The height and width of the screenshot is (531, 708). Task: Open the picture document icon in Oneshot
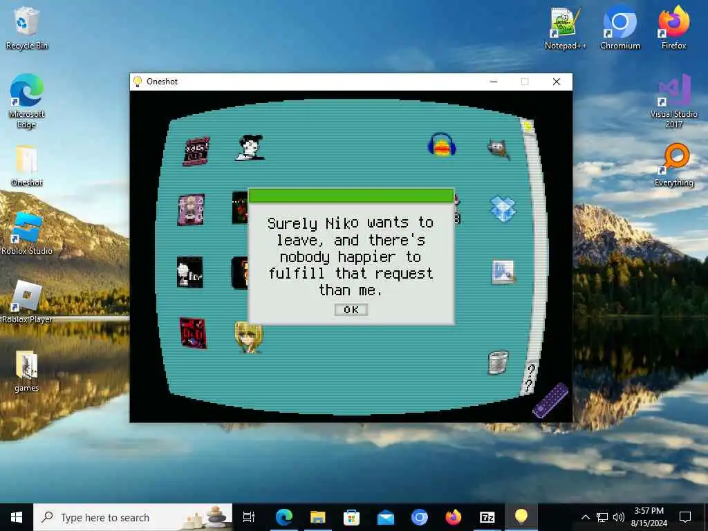coord(503,272)
